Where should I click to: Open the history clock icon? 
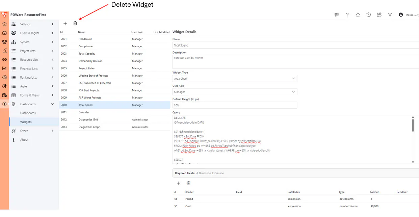(x=369, y=15)
